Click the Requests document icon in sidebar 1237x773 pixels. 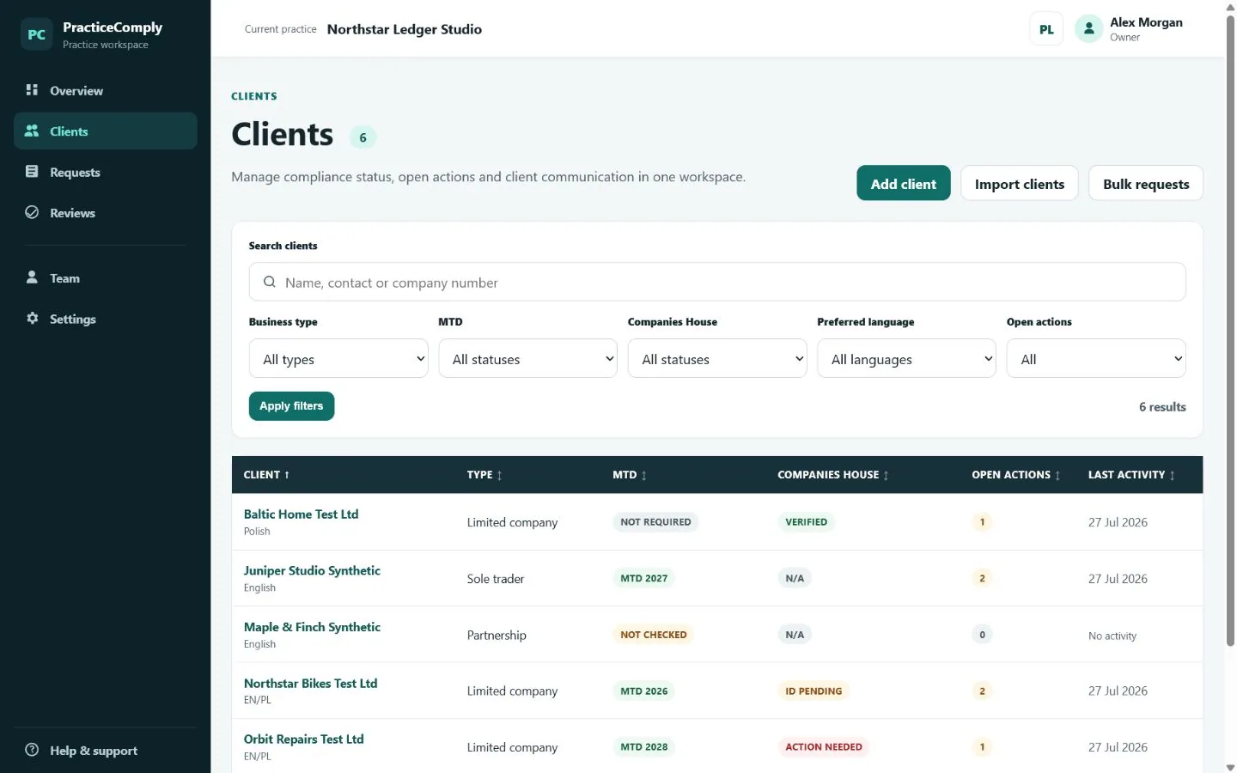pos(32,172)
